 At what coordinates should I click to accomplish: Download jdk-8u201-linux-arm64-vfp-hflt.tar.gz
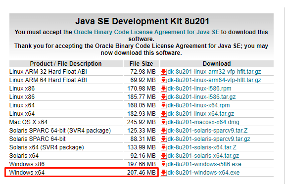pos(214,80)
